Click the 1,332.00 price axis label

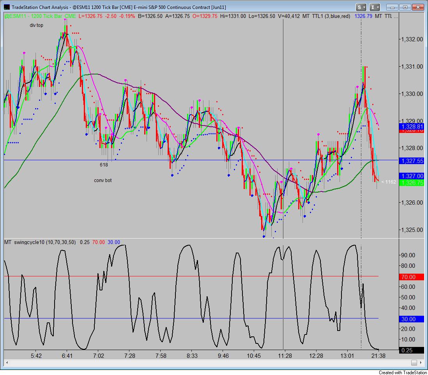point(412,39)
